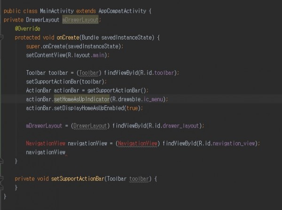Place cursor after incomplete navigationView statement
The height and width of the screenshot is (210, 282).
click(66, 153)
